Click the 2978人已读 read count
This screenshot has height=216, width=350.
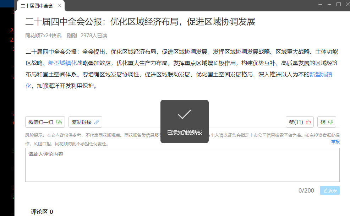tap(94, 36)
